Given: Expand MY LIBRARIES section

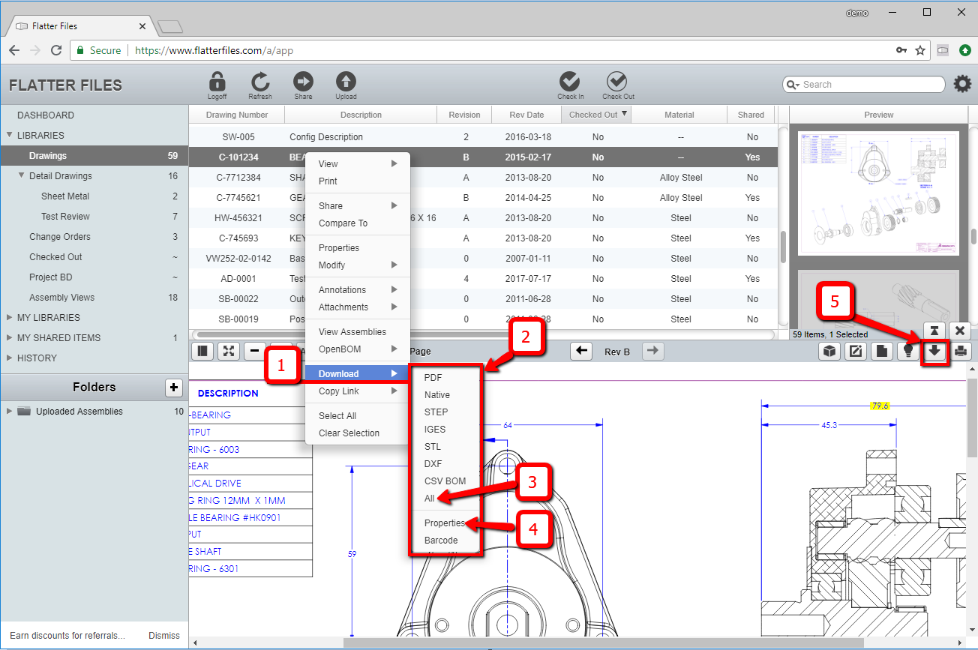Looking at the screenshot, I should [x=10, y=318].
